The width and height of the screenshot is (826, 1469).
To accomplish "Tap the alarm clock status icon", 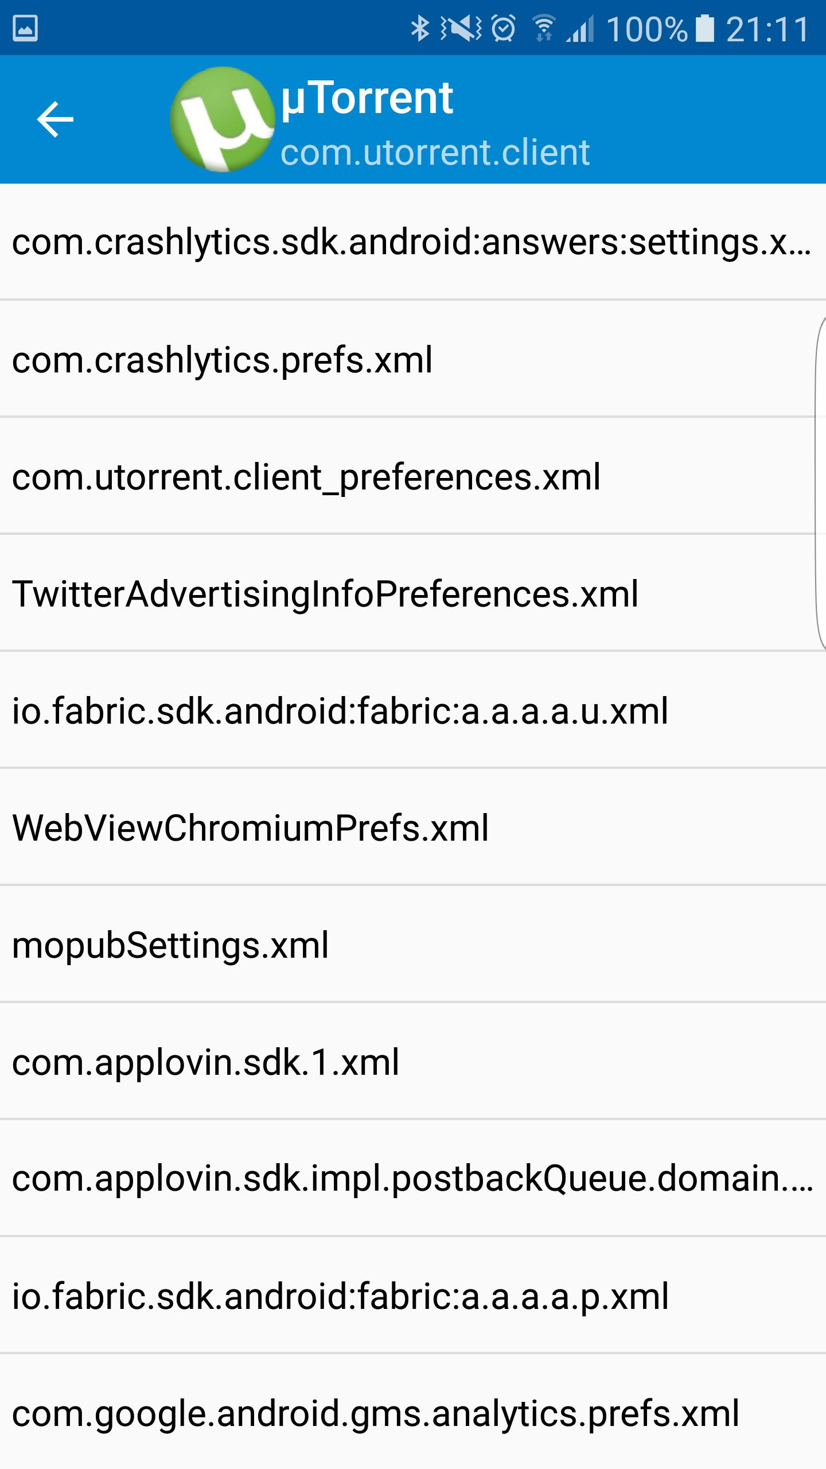I will click(504, 28).
